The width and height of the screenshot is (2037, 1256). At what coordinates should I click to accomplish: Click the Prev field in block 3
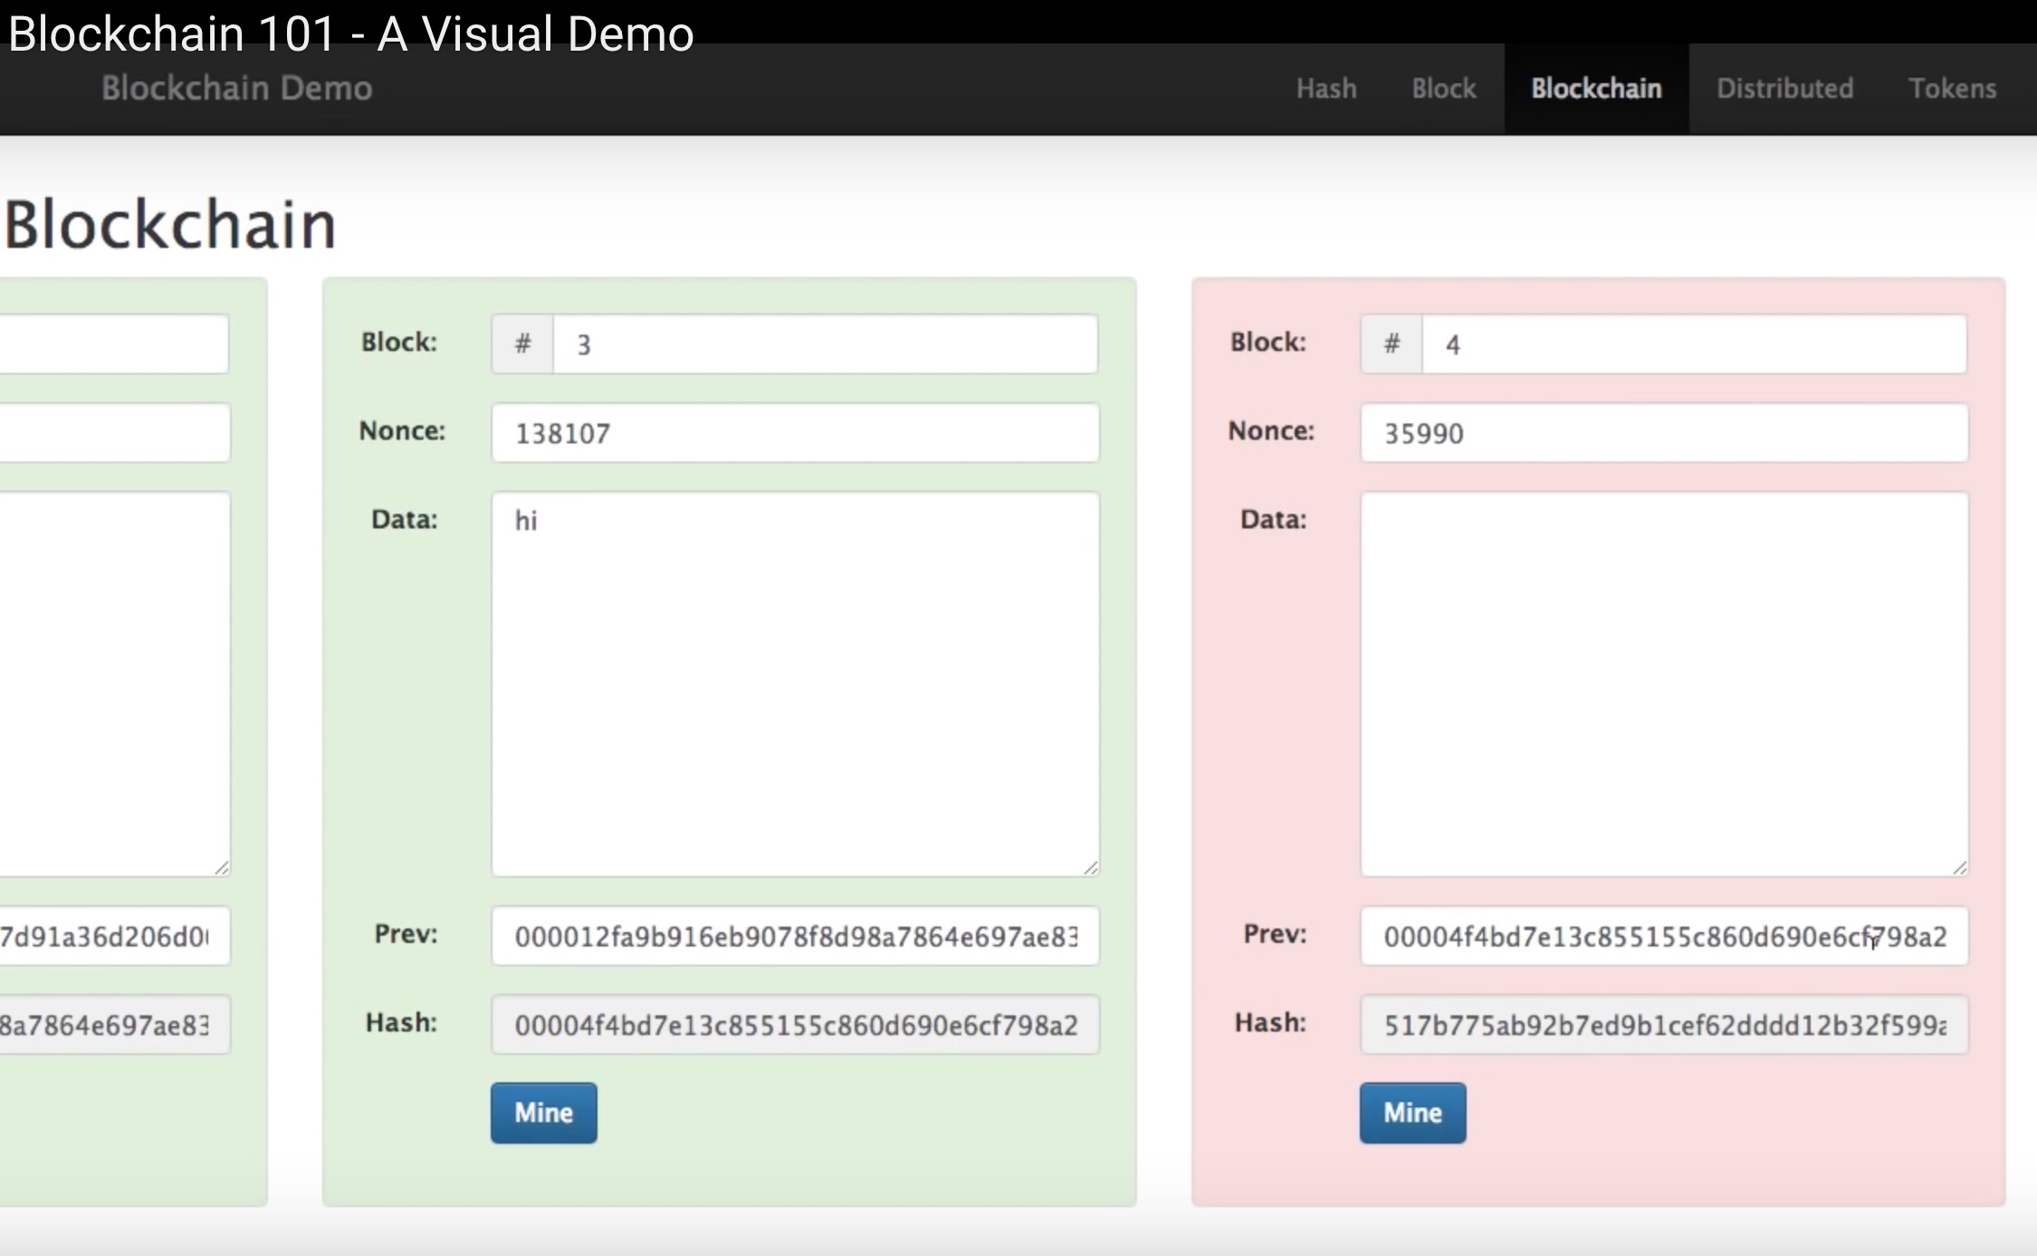point(795,936)
